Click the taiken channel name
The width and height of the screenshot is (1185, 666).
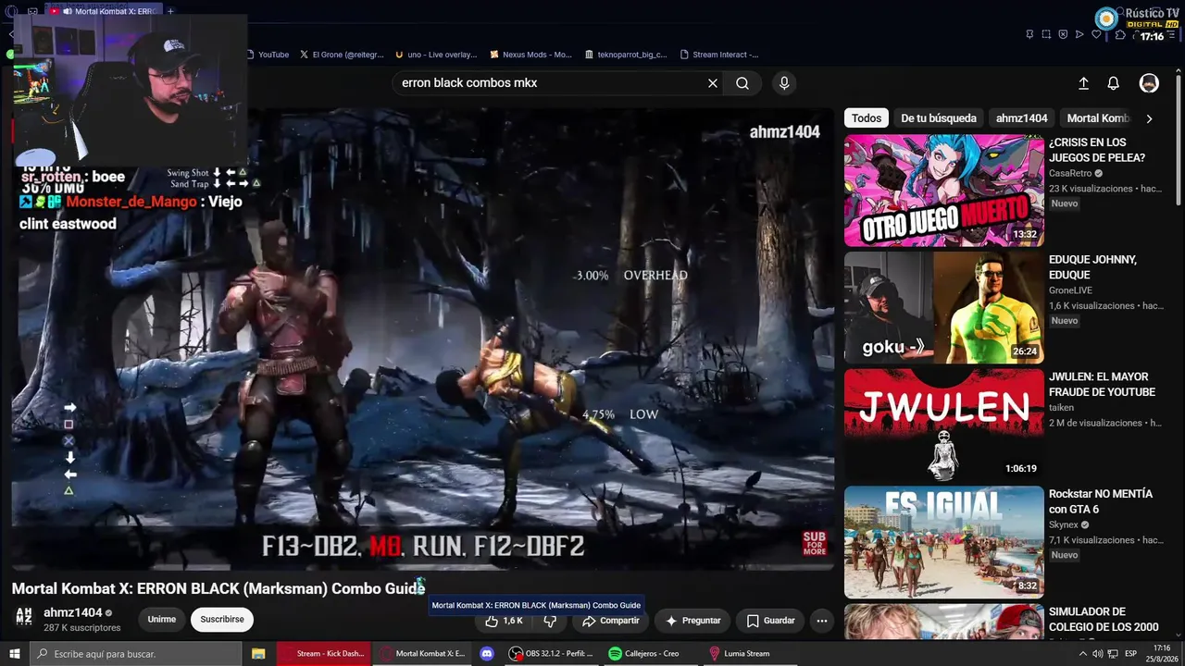(x=1061, y=408)
